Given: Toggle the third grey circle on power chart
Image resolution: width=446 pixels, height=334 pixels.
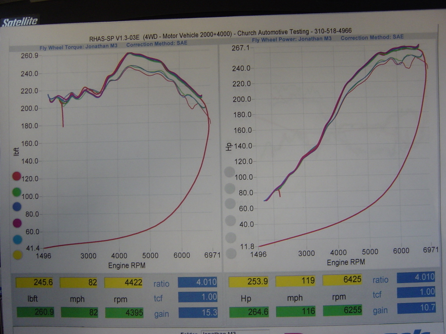Looking at the screenshot, I should pyautogui.click(x=230, y=204).
